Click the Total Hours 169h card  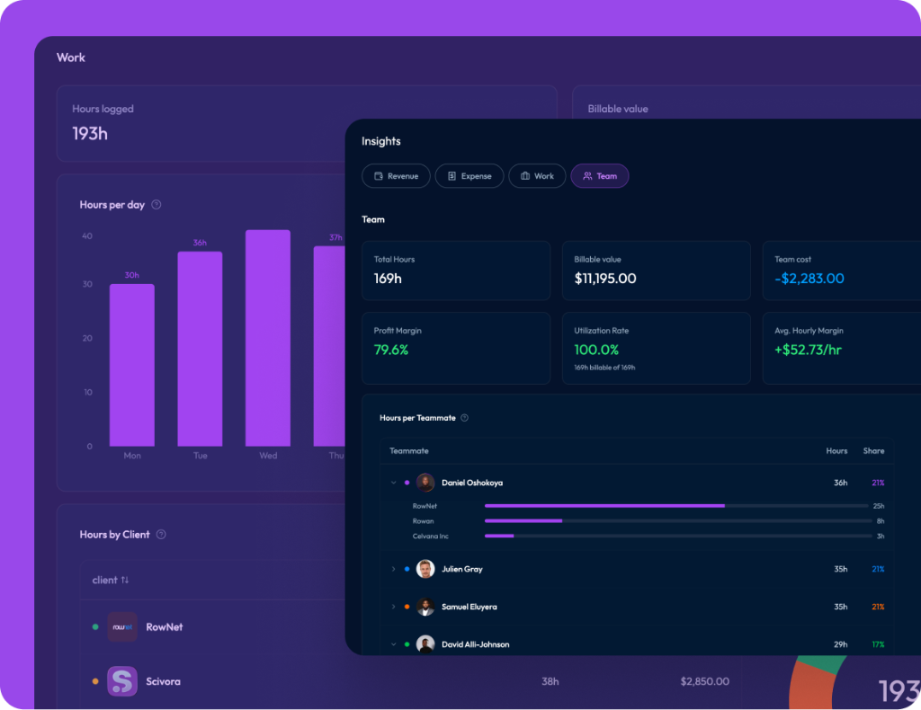456,271
